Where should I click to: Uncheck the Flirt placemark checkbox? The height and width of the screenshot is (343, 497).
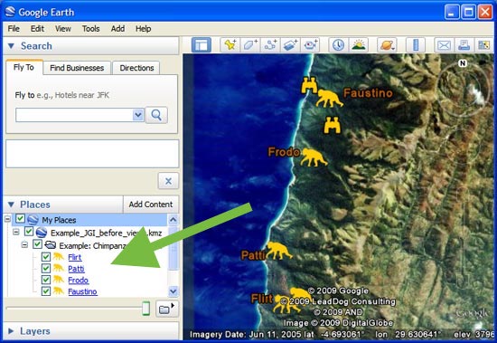tap(46, 257)
